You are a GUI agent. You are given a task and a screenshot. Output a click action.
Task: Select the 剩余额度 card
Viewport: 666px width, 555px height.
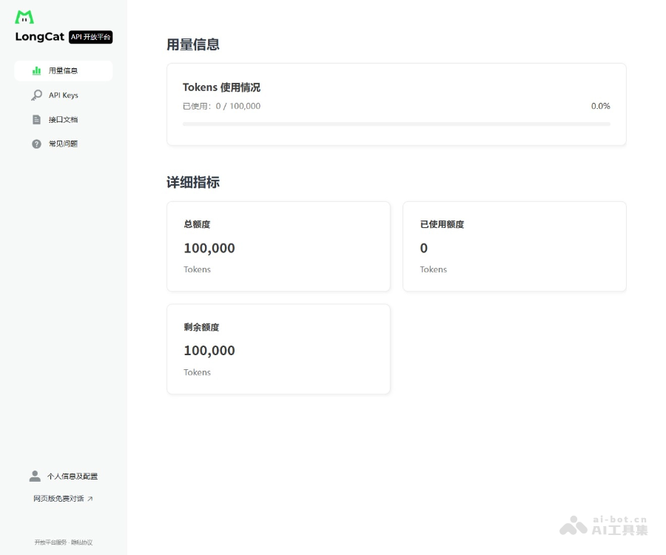click(278, 349)
